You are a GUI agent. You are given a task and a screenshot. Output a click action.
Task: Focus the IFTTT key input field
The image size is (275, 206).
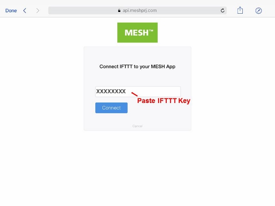point(138,91)
